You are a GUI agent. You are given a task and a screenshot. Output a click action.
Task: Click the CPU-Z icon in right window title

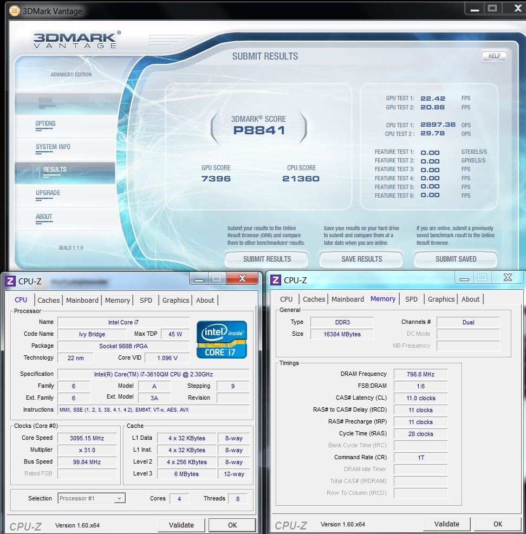coord(275,280)
